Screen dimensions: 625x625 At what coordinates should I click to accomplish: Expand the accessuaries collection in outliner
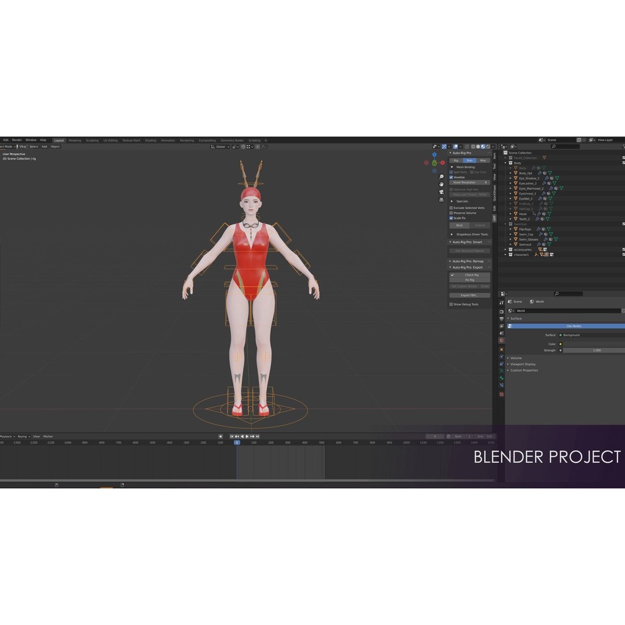point(505,249)
